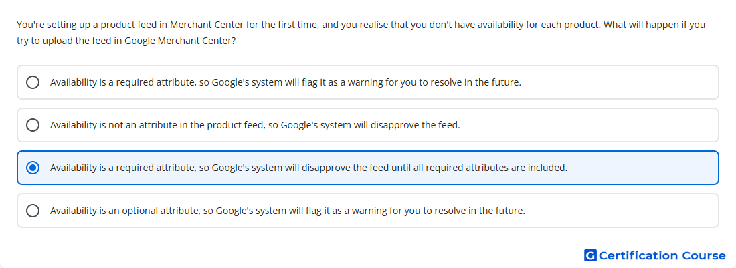The width and height of the screenshot is (736, 268).
Task: Click words "Google Merchant Center?" in question
Action: [180, 41]
